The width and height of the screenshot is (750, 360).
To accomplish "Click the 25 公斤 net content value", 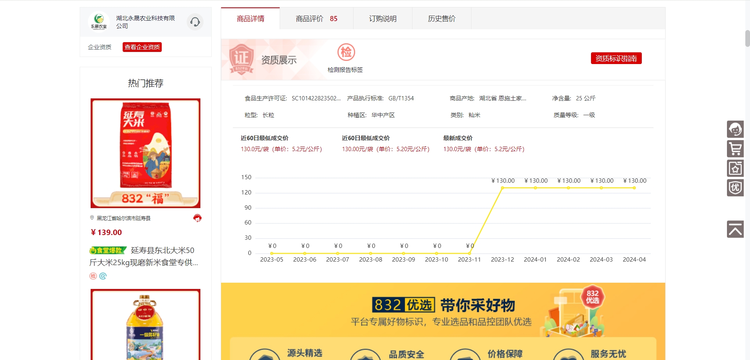I will [586, 98].
